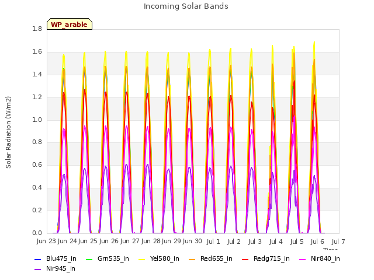The width and height of the screenshot is (374, 280).
Task: Click the Redg715_in legend color swatch
Action: pyautogui.click(x=245, y=259)
